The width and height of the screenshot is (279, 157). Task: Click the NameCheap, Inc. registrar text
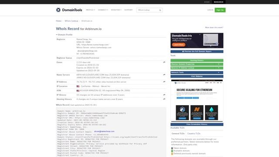[84, 39]
